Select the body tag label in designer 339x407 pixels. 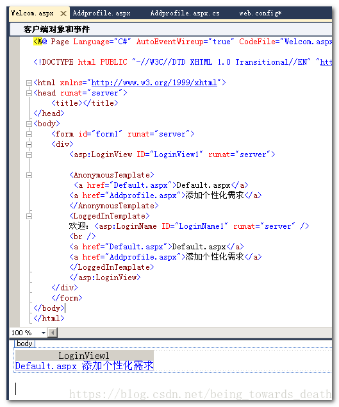point(24,344)
